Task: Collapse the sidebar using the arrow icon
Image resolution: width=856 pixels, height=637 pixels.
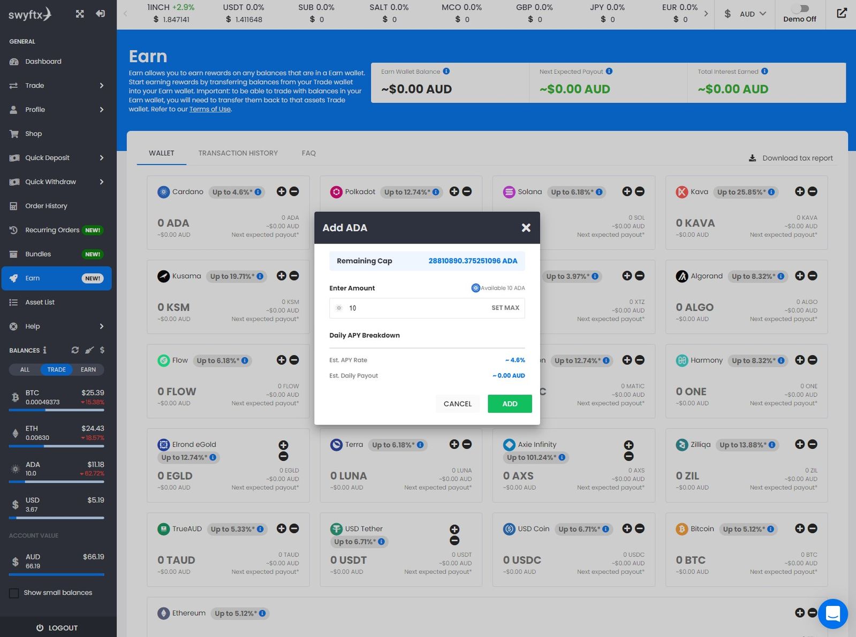Action: pyautogui.click(x=100, y=14)
